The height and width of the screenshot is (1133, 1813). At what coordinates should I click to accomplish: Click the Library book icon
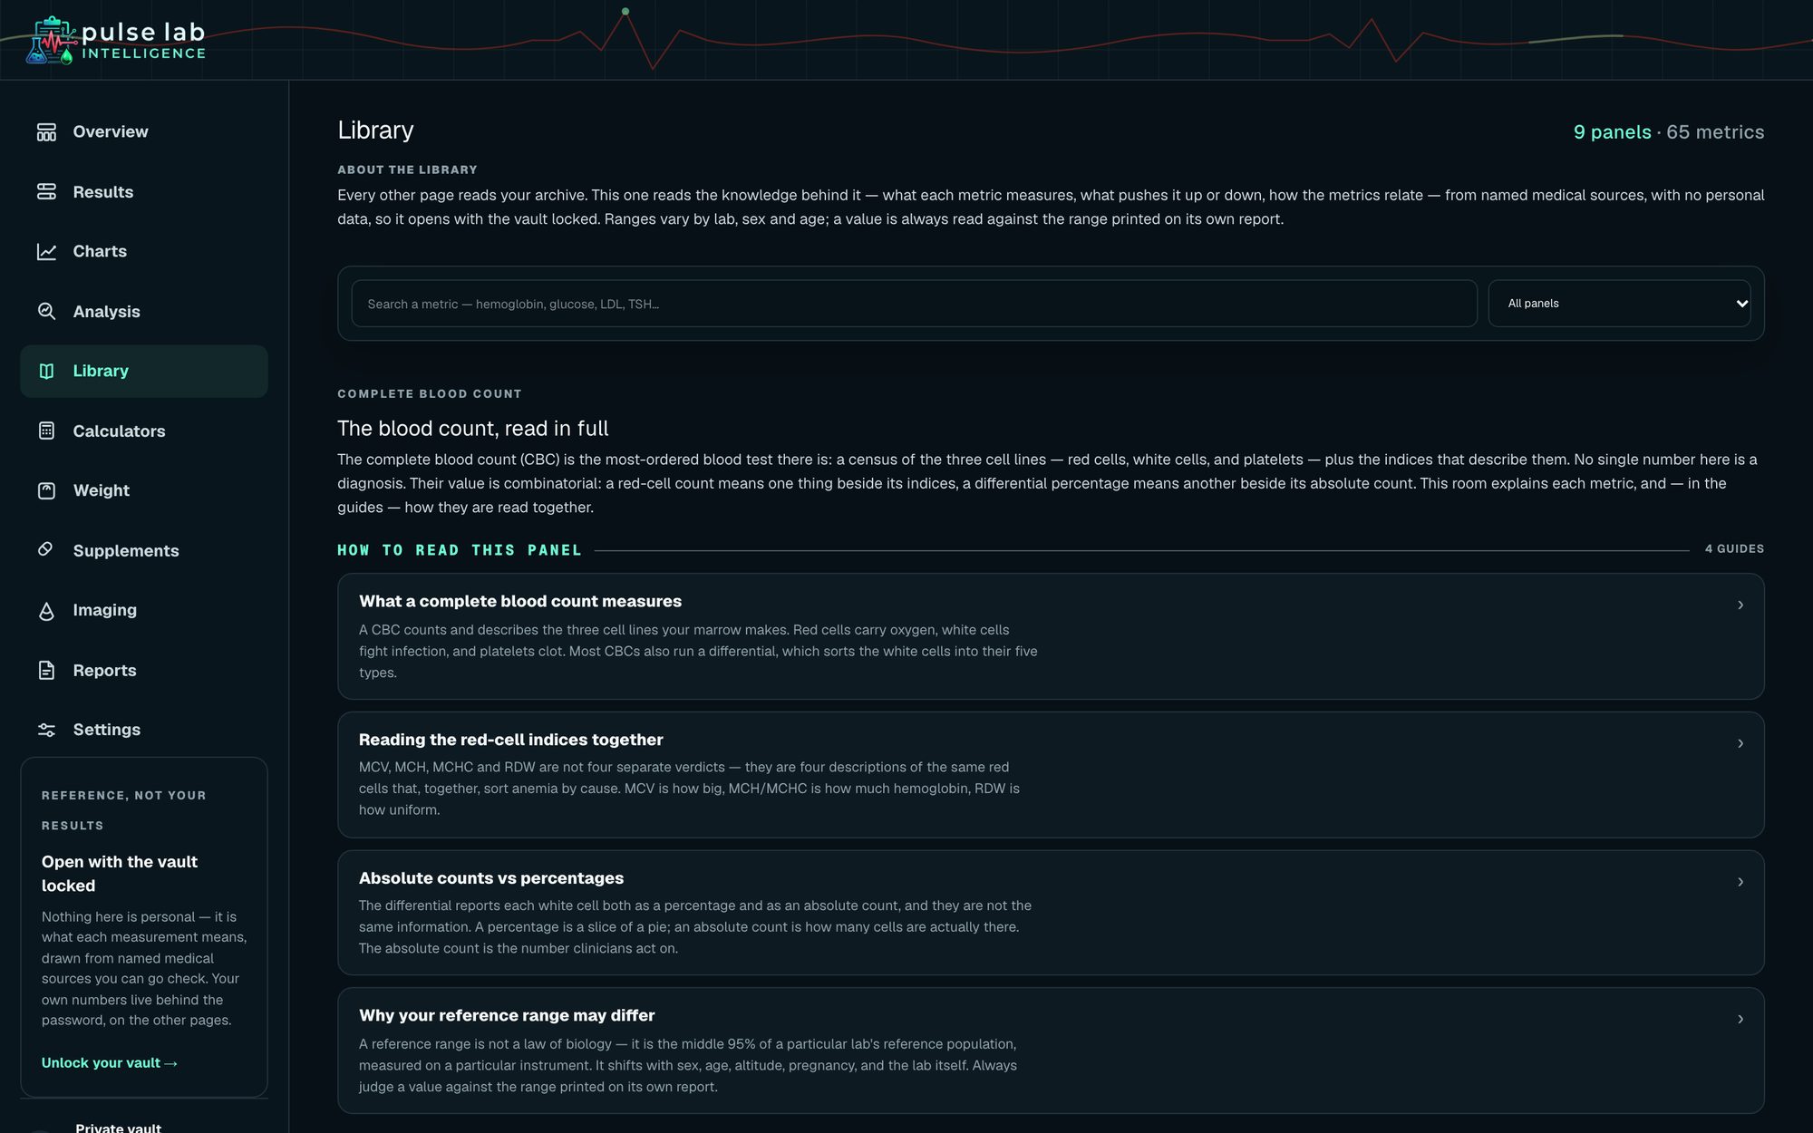point(46,371)
